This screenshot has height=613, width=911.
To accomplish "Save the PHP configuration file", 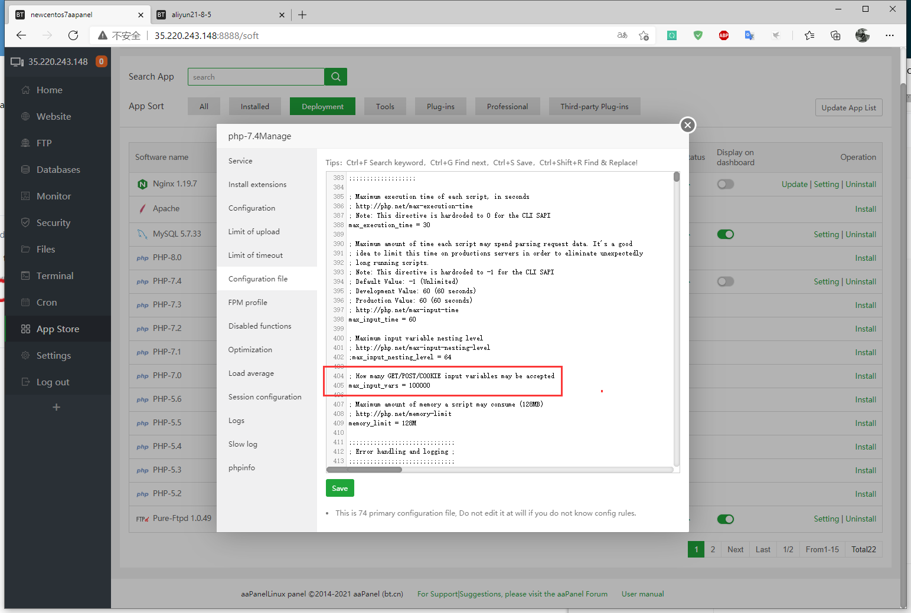I will (x=339, y=488).
